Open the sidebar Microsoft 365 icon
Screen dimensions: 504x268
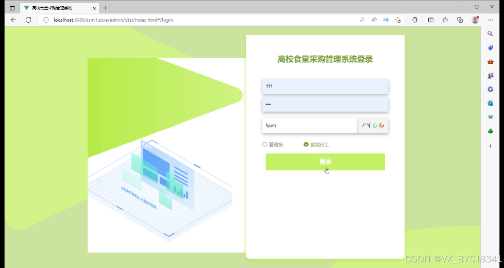[x=490, y=89]
